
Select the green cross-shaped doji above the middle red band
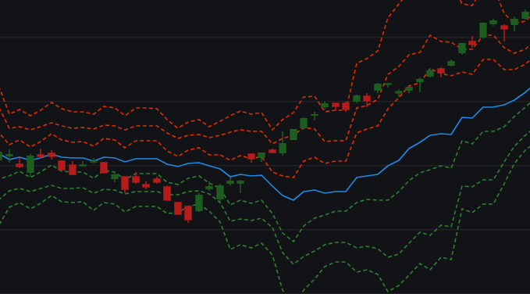[x=315, y=116]
